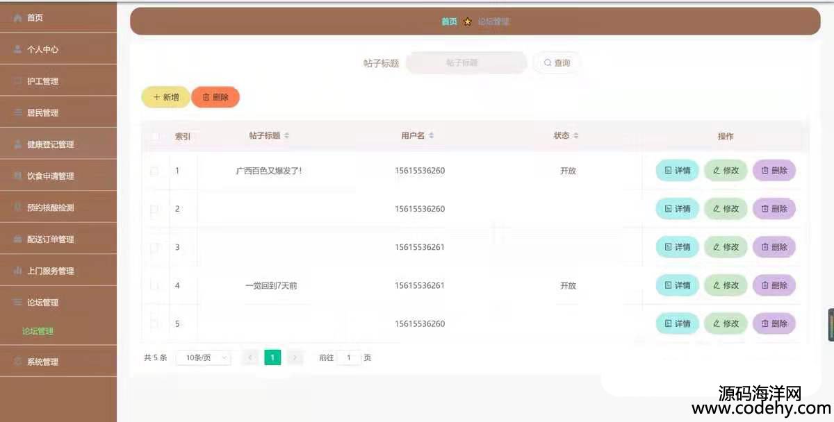Open 首页 in the sidebar
The height and width of the screenshot is (422, 834).
(58, 17)
